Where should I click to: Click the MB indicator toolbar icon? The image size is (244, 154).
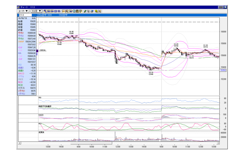click(x=56, y=11)
